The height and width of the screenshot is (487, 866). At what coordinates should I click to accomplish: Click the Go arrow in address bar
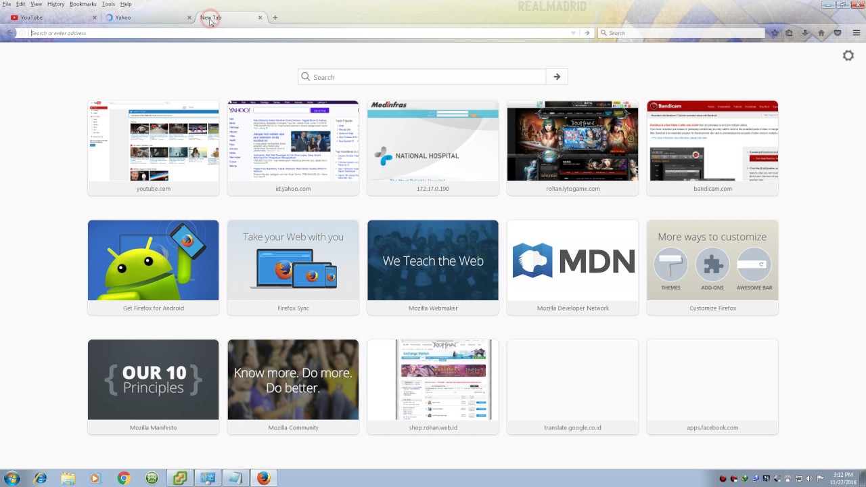point(587,32)
